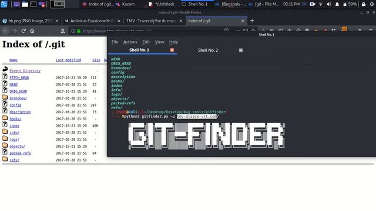Open ORIG_HEAD file link
The height and width of the screenshot is (211, 376).
18,91
